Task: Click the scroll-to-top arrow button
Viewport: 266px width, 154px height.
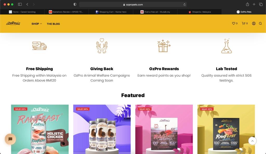Action: point(252,141)
